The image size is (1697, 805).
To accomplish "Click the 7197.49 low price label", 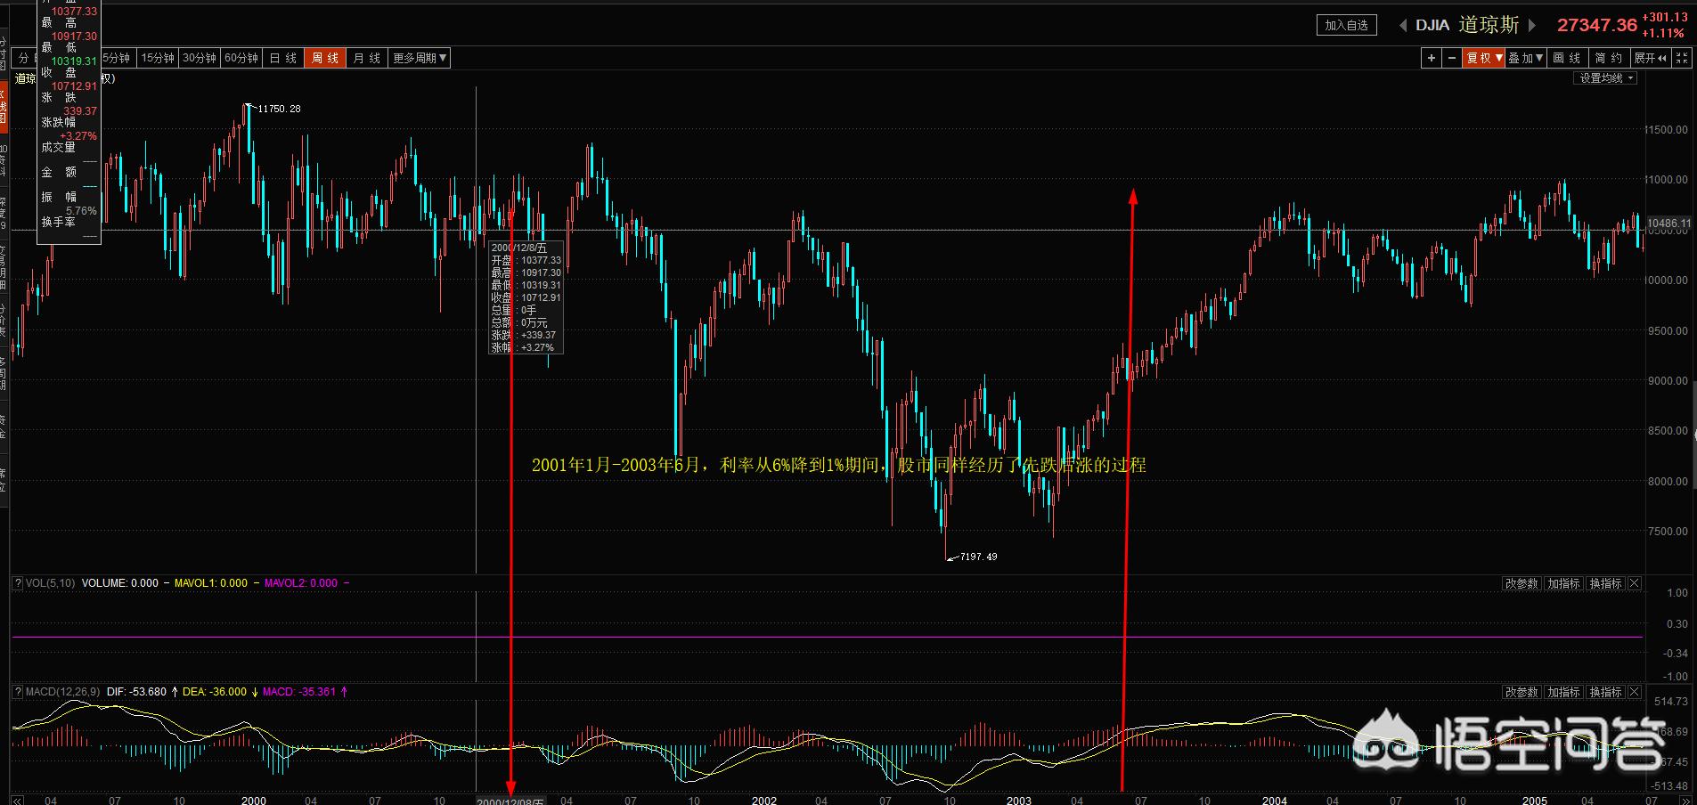I will tap(978, 557).
